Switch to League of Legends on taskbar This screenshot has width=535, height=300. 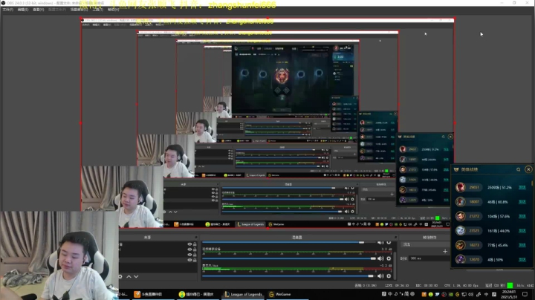pos(243,294)
